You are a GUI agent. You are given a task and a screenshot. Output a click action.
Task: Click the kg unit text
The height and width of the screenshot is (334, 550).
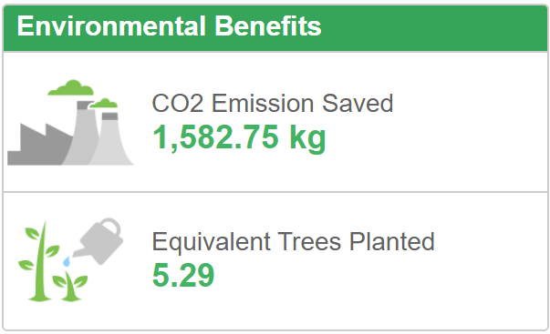pos(307,138)
